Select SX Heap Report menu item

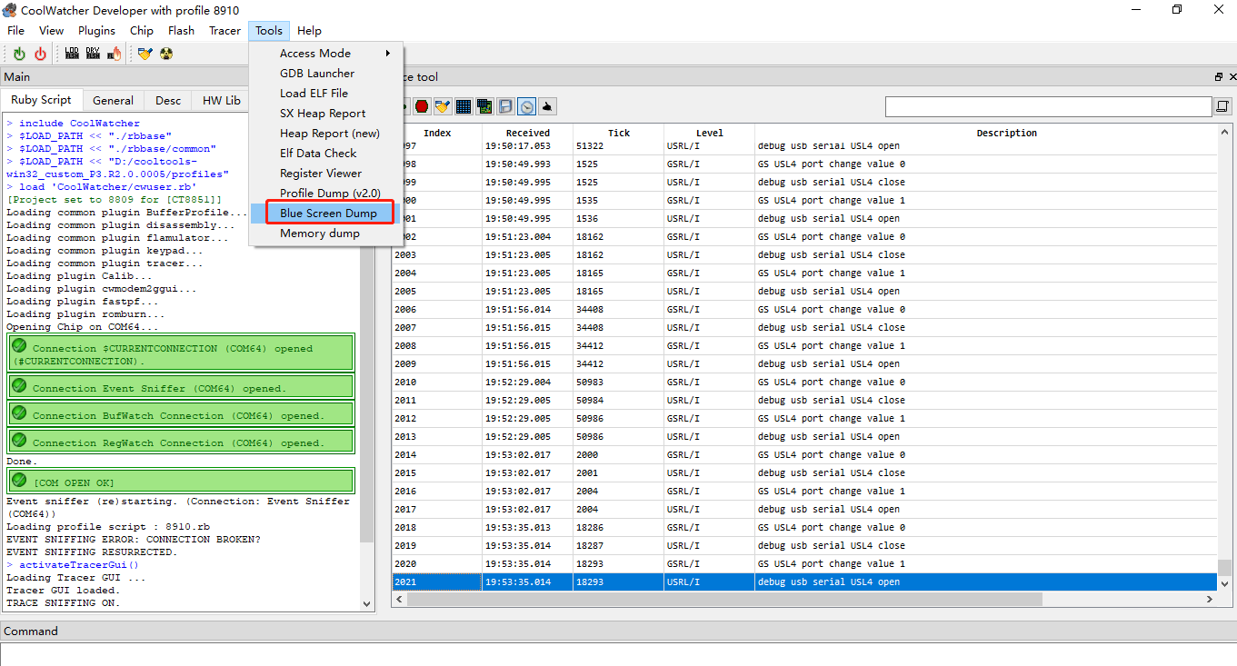327,113
